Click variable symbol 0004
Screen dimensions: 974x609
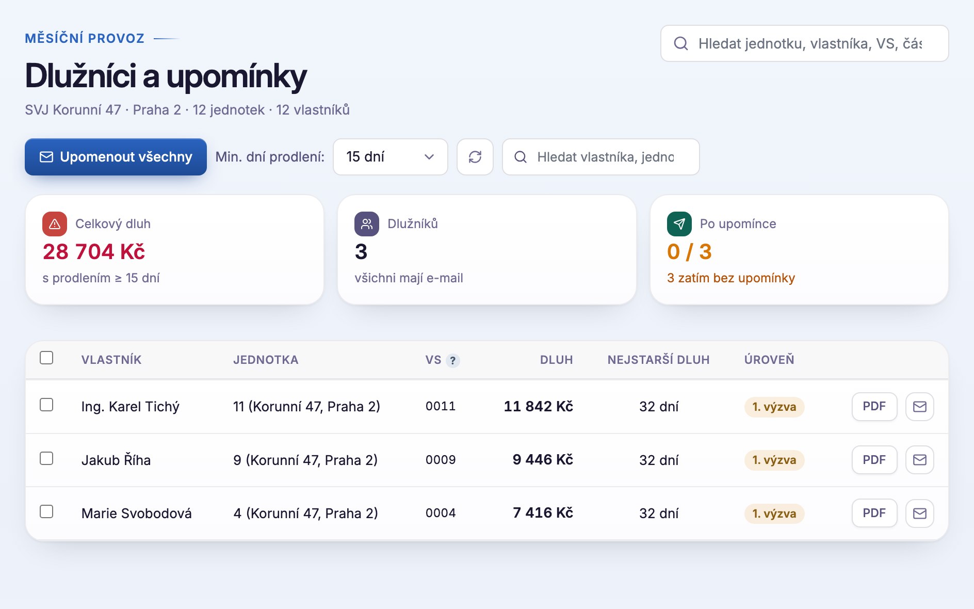coord(441,513)
